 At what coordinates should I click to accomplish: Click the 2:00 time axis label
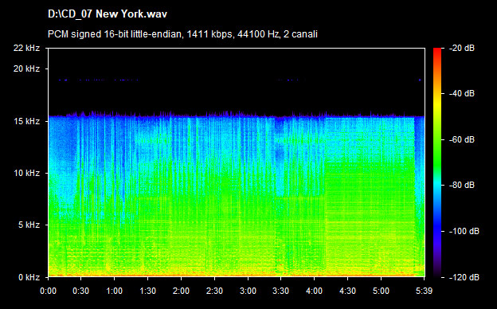[181, 291]
